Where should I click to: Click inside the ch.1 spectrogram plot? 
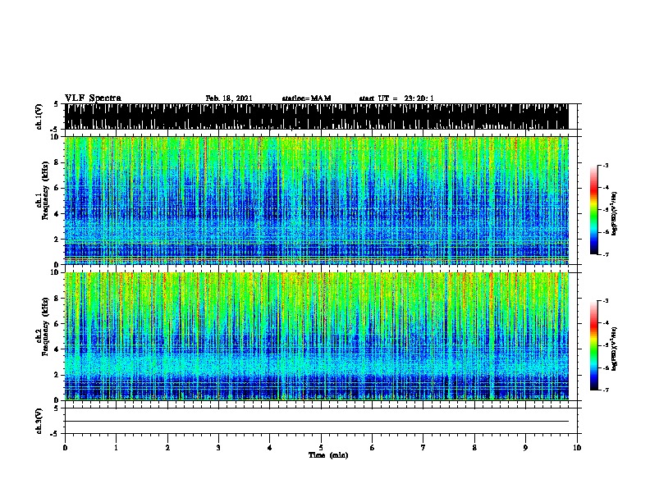coord(317,200)
